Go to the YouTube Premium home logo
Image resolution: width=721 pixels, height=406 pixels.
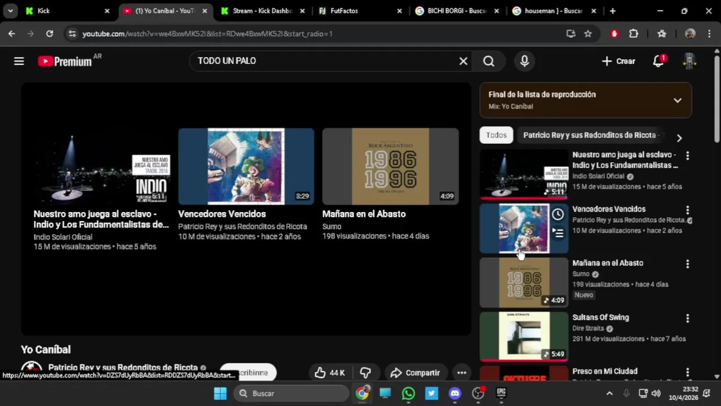(65, 61)
